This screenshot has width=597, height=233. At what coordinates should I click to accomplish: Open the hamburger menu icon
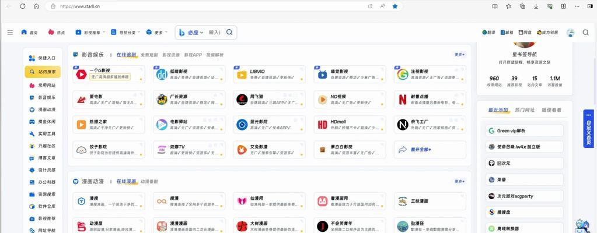[x=11, y=32]
